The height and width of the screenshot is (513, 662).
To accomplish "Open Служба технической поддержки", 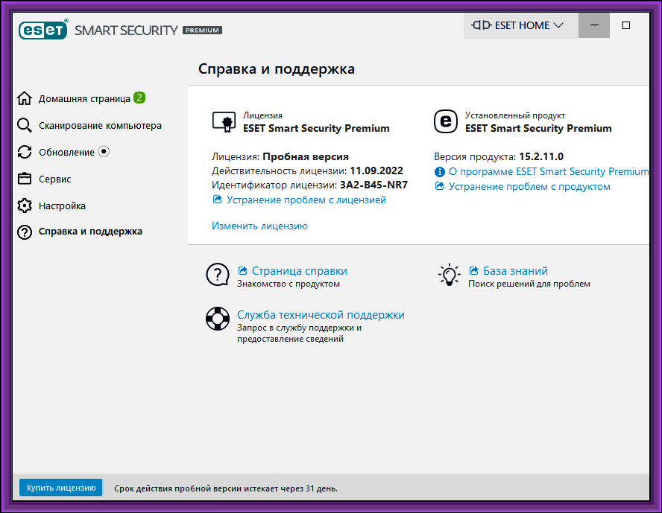I will tap(321, 315).
